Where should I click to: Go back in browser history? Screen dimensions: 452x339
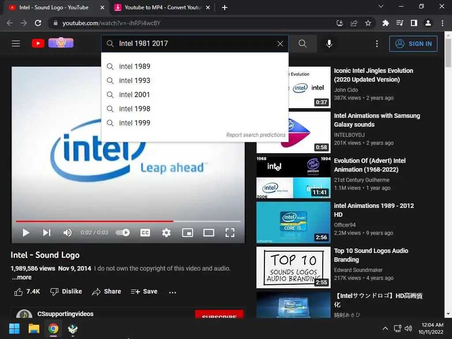[10, 23]
